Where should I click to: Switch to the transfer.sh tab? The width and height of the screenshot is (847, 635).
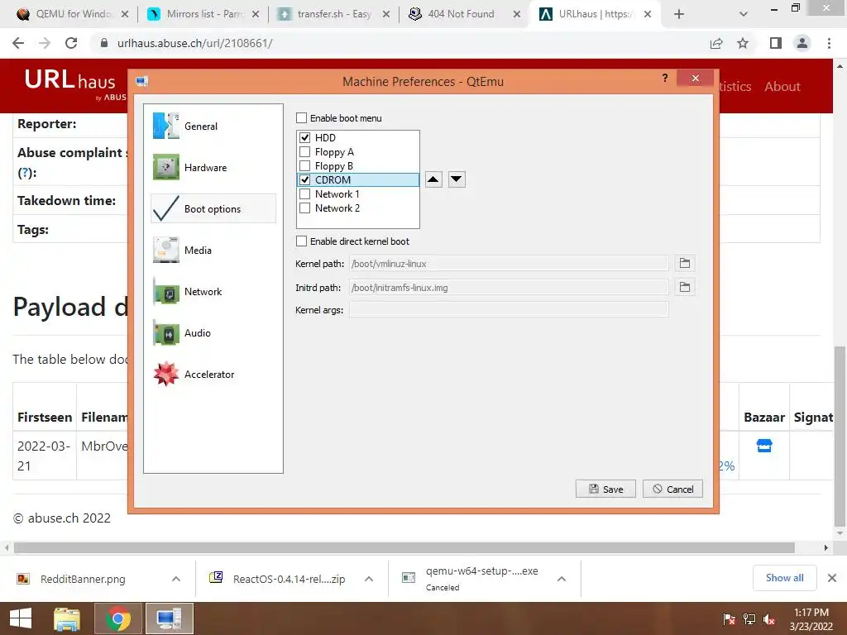tap(334, 14)
